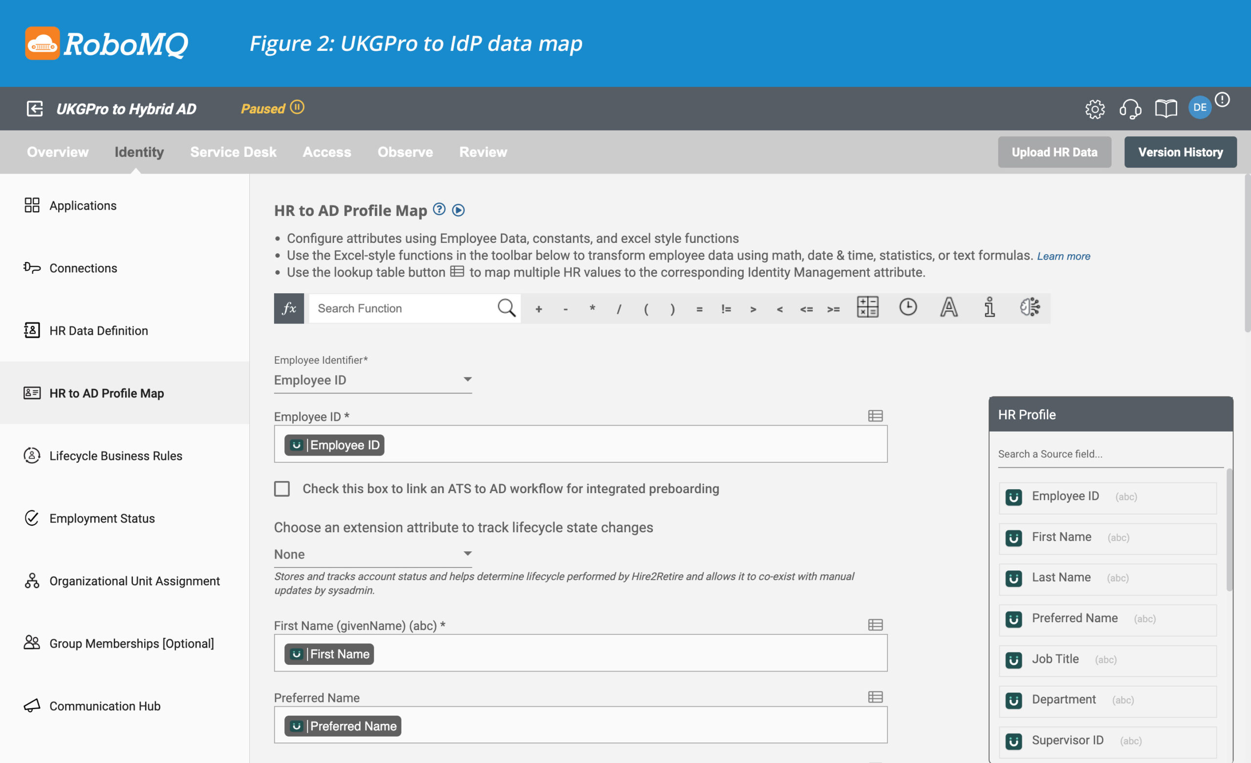
Task: Open the documentation book icon
Action: (1165, 109)
